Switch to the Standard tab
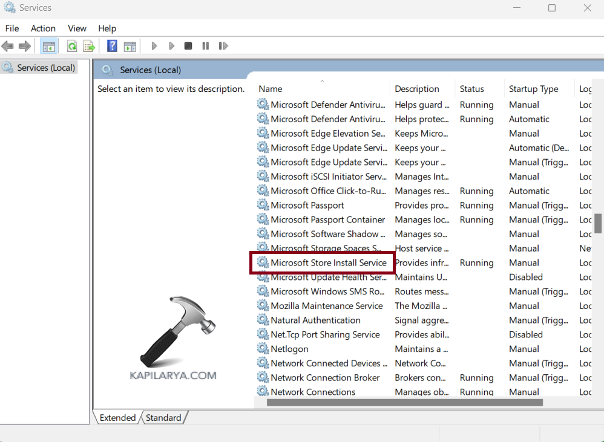 pos(163,418)
